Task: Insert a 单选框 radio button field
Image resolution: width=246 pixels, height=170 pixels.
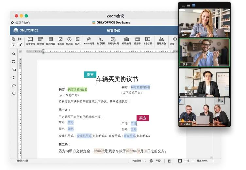Action: (69, 41)
